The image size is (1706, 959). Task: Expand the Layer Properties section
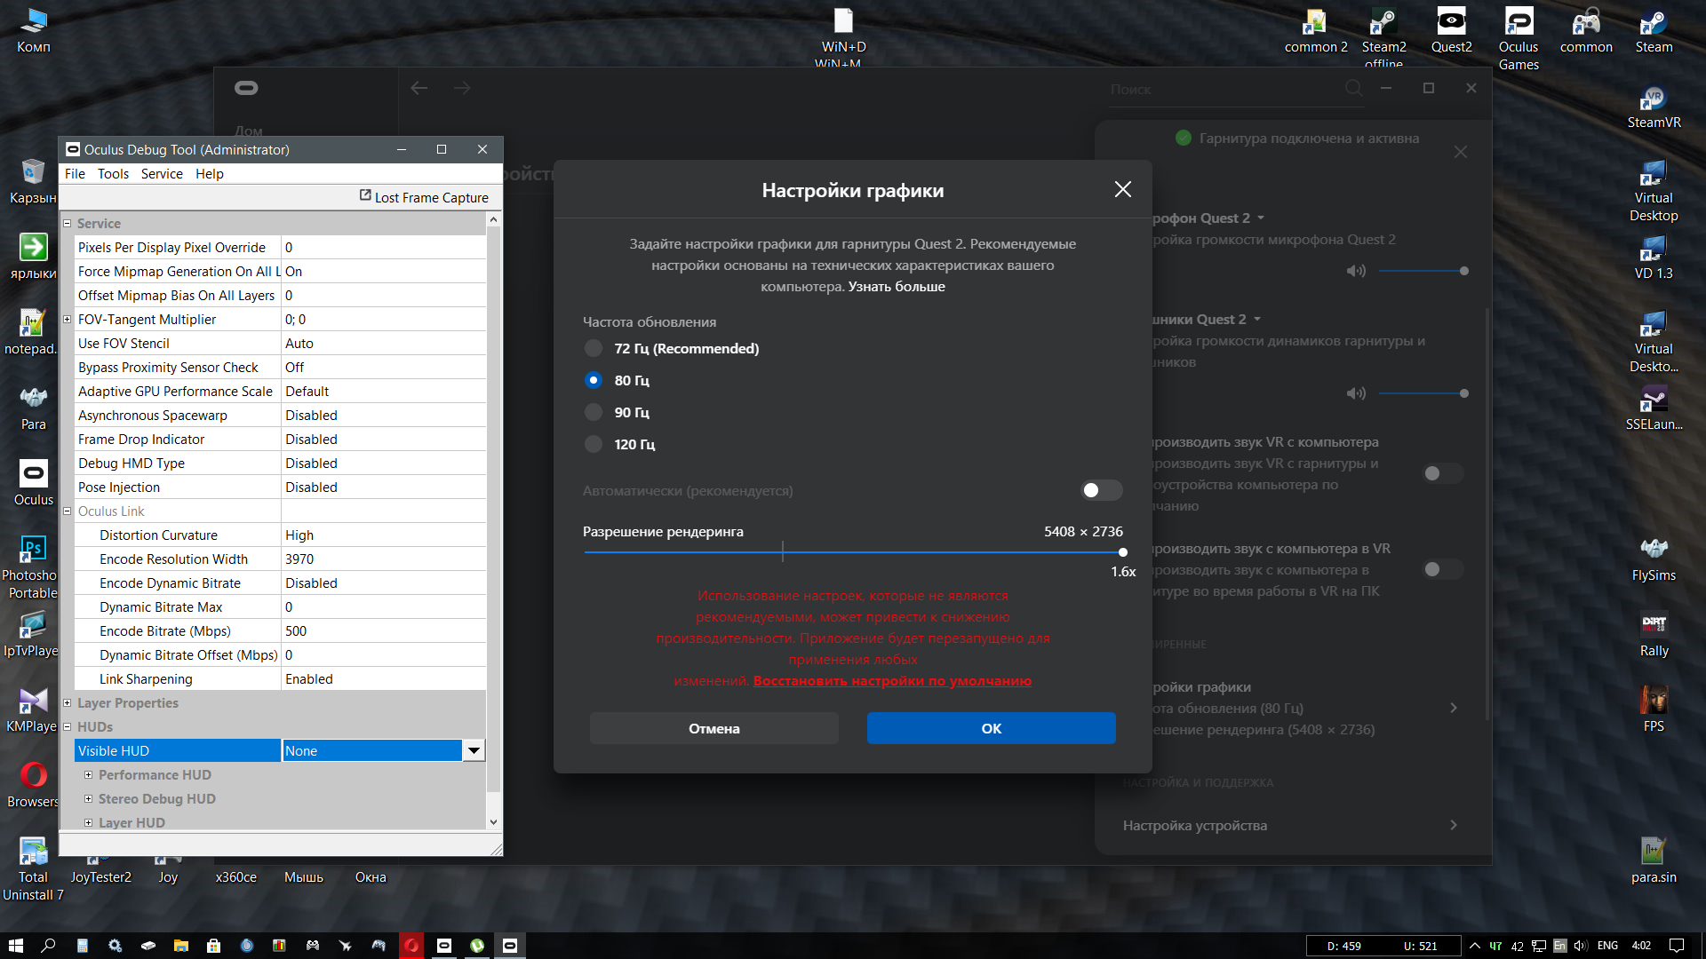click(x=67, y=703)
